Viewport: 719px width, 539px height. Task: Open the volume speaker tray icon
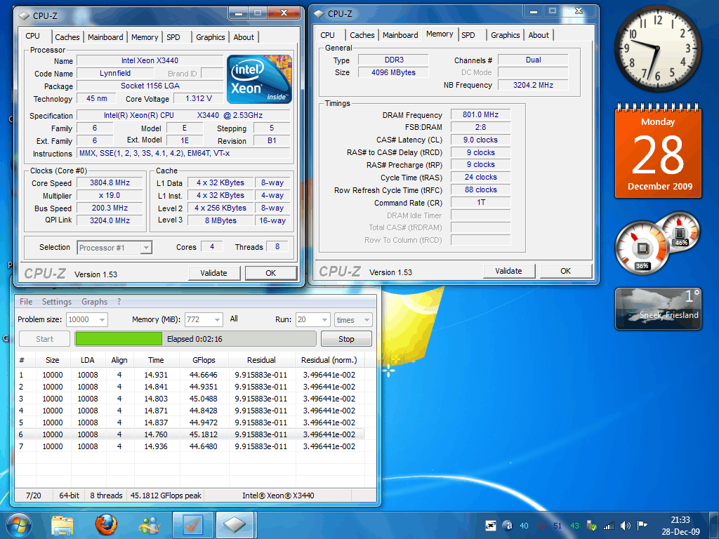pyautogui.click(x=625, y=526)
